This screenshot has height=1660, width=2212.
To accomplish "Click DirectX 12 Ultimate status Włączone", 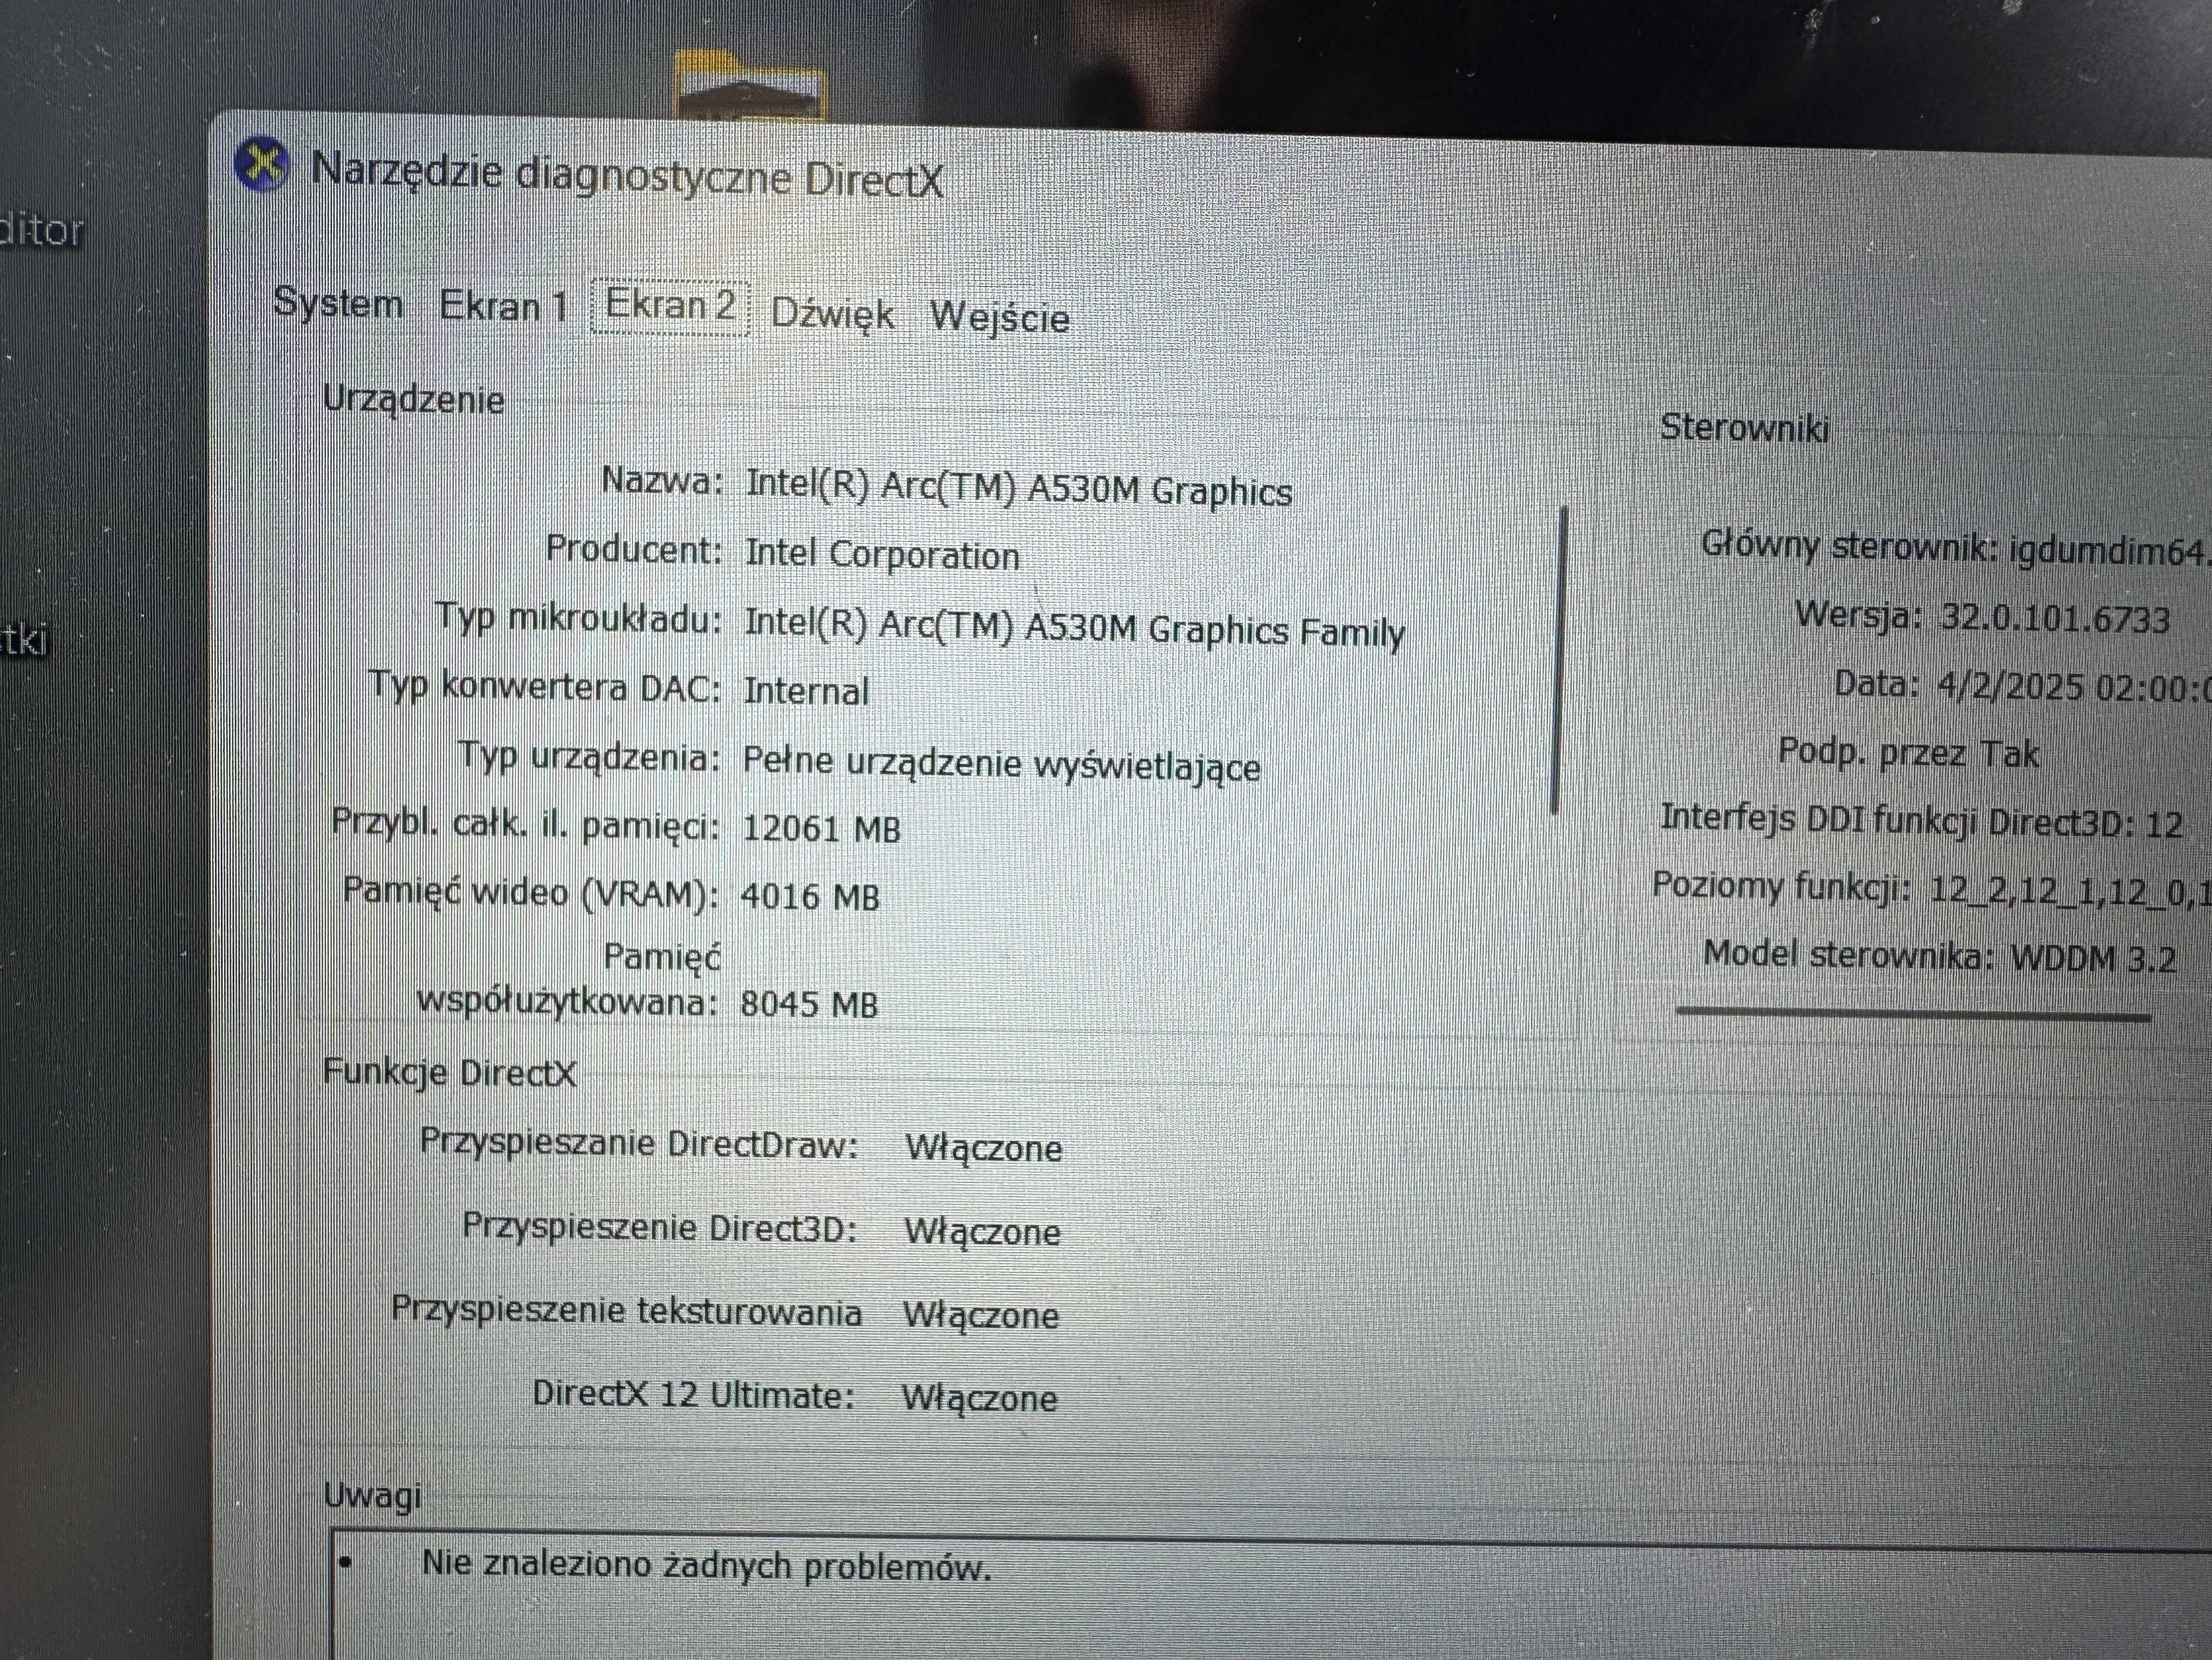I will click(979, 1398).
